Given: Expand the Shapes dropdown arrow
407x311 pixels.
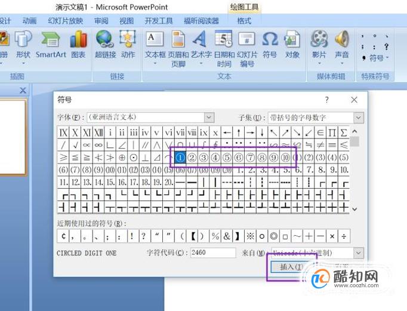Looking at the screenshot, I should point(23,63).
